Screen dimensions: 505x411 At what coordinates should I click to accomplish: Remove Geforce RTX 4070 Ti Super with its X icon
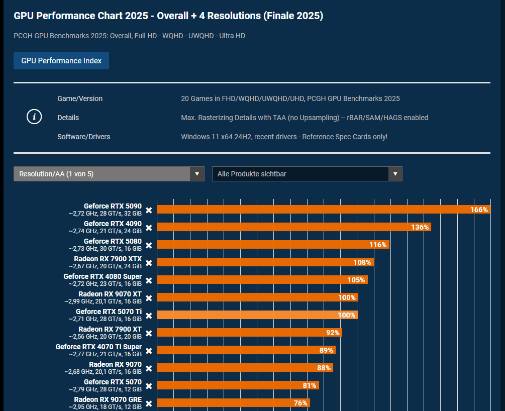[x=149, y=351]
